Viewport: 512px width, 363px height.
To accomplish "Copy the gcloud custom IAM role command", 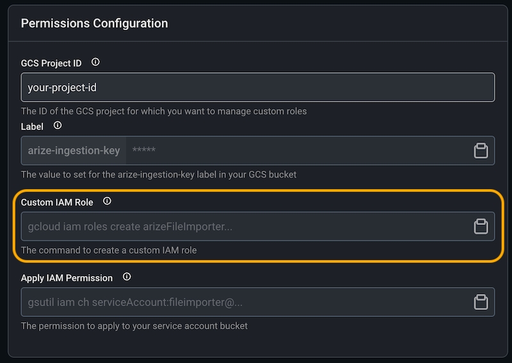I will click(x=481, y=226).
